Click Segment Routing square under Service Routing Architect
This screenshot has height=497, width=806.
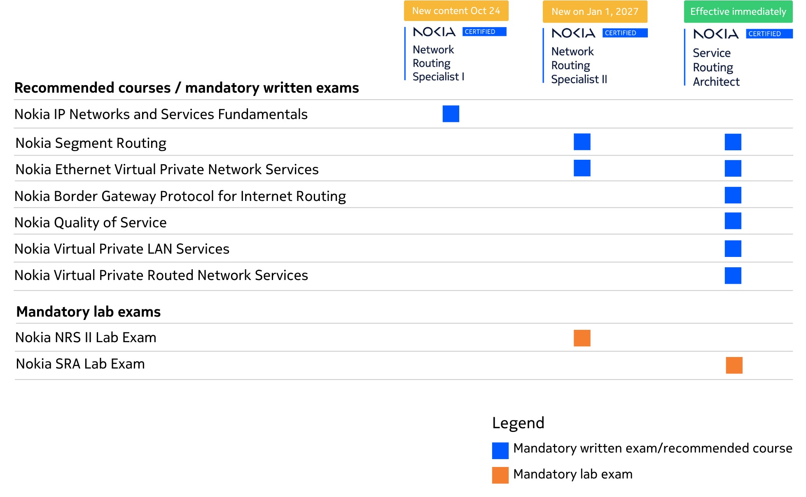(733, 142)
